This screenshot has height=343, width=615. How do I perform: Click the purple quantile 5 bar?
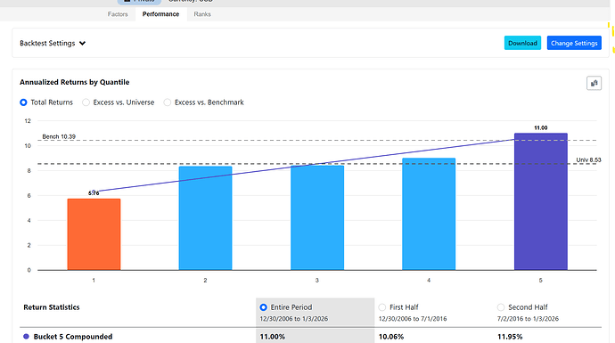pos(541,201)
